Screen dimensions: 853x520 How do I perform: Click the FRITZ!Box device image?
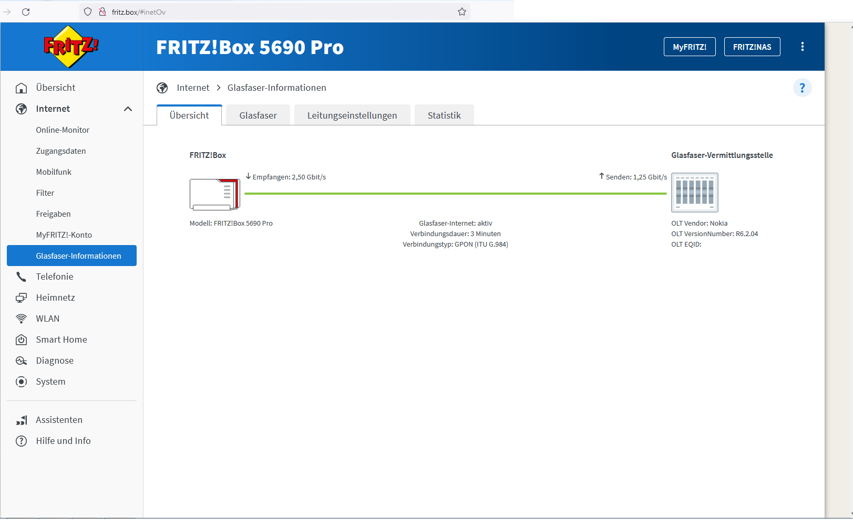(214, 194)
